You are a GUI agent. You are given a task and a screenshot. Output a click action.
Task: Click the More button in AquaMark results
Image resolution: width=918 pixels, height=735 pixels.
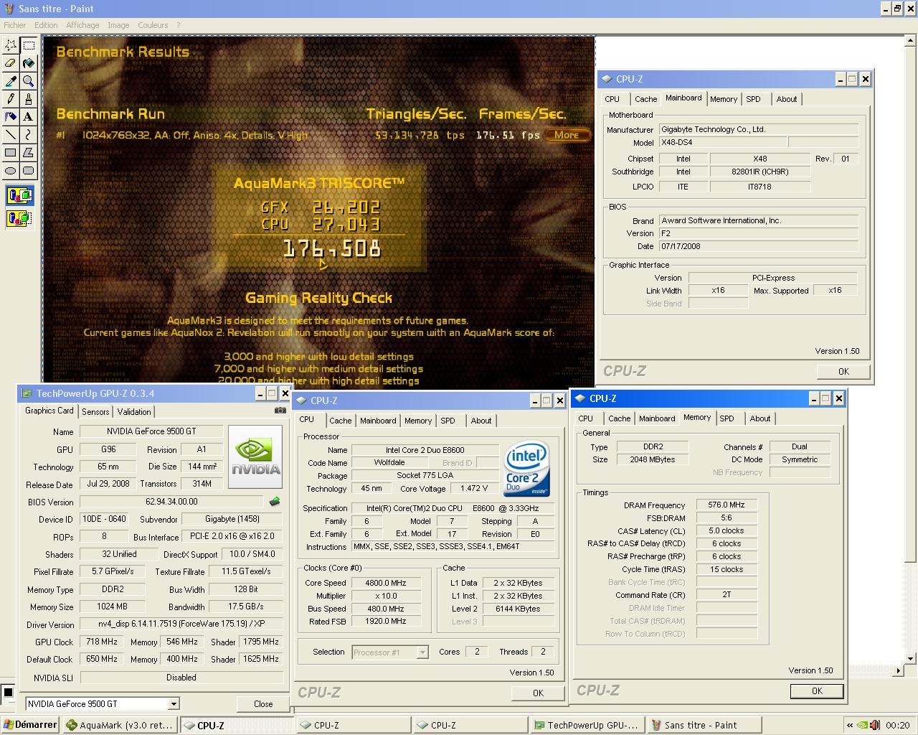pos(567,135)
